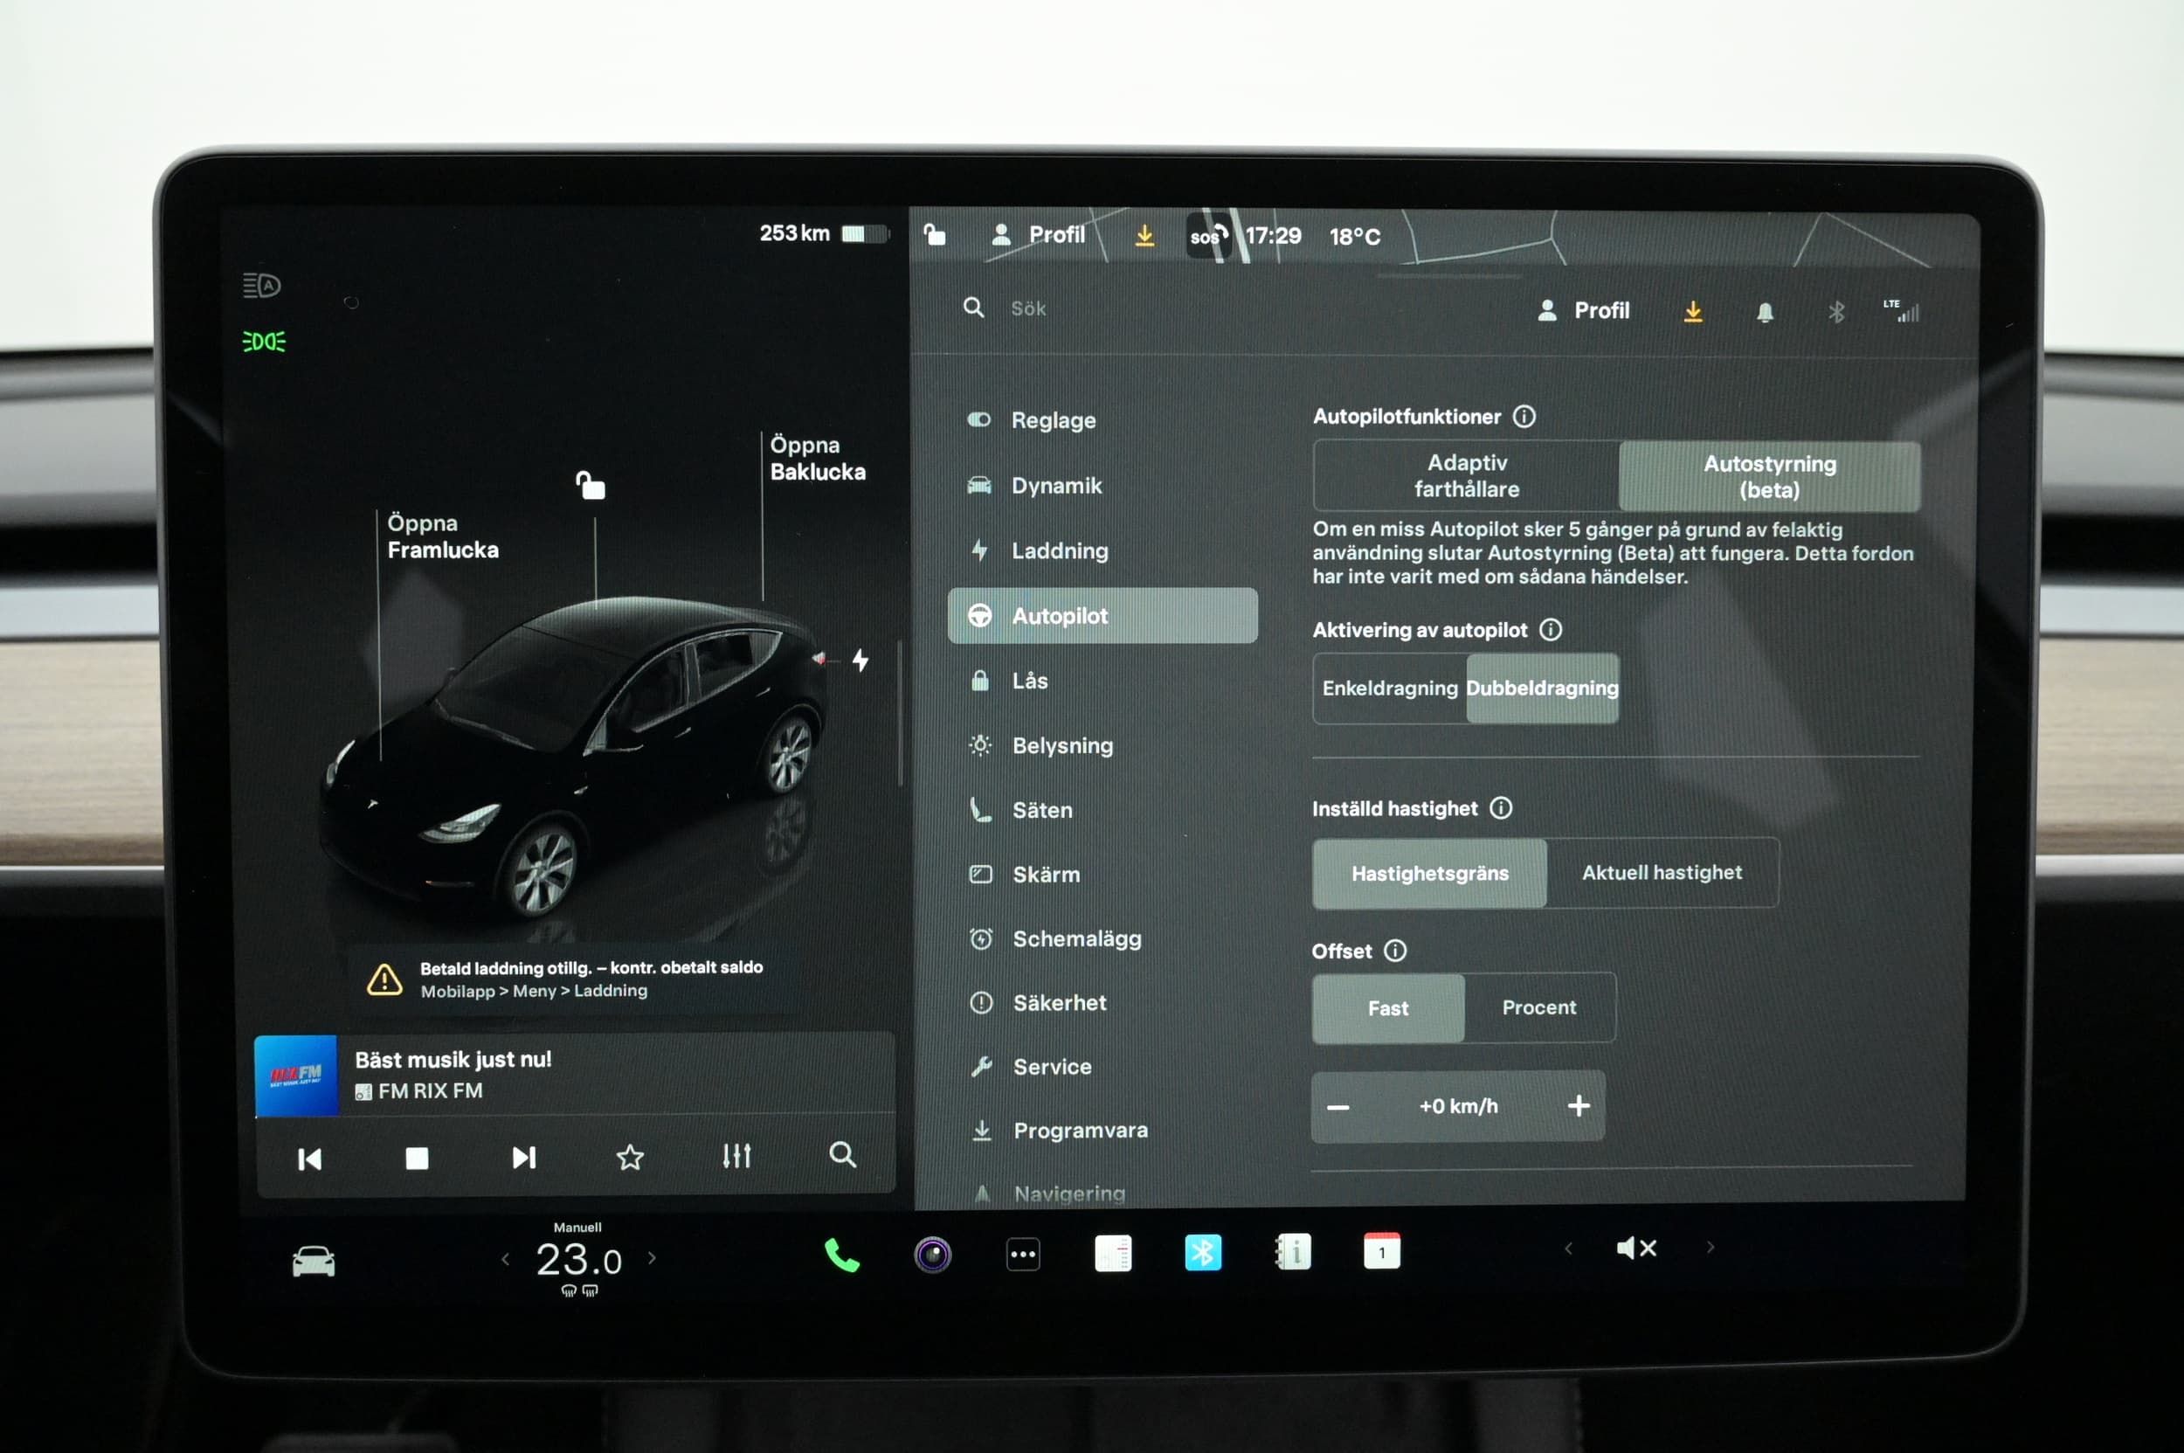The height and width of the screenshot is (1453, 2184).
Task: Open the audio equalizer settings icon
Action: tap(736, 1156)
